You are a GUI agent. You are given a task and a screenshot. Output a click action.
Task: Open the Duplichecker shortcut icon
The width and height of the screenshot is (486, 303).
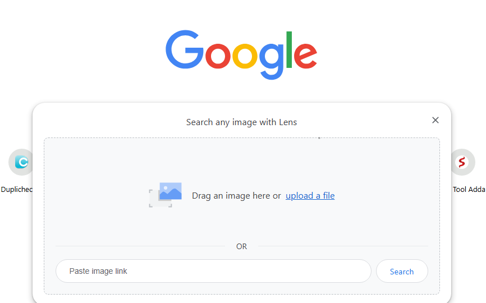coord(21,162)
